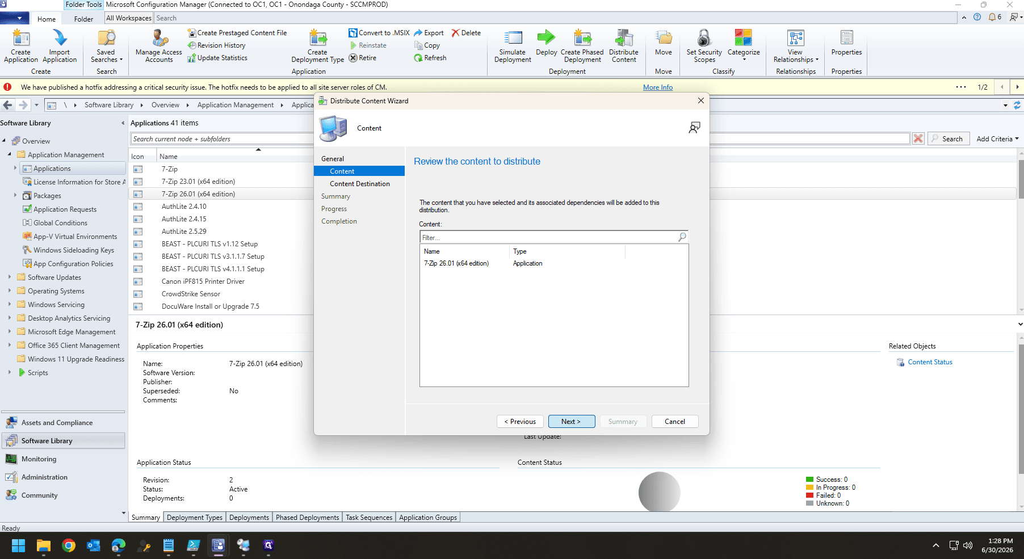This screenshot has height=559, width=1024.
Task: Click the Delete ribbon button
Action: click(x=466, y=33)
